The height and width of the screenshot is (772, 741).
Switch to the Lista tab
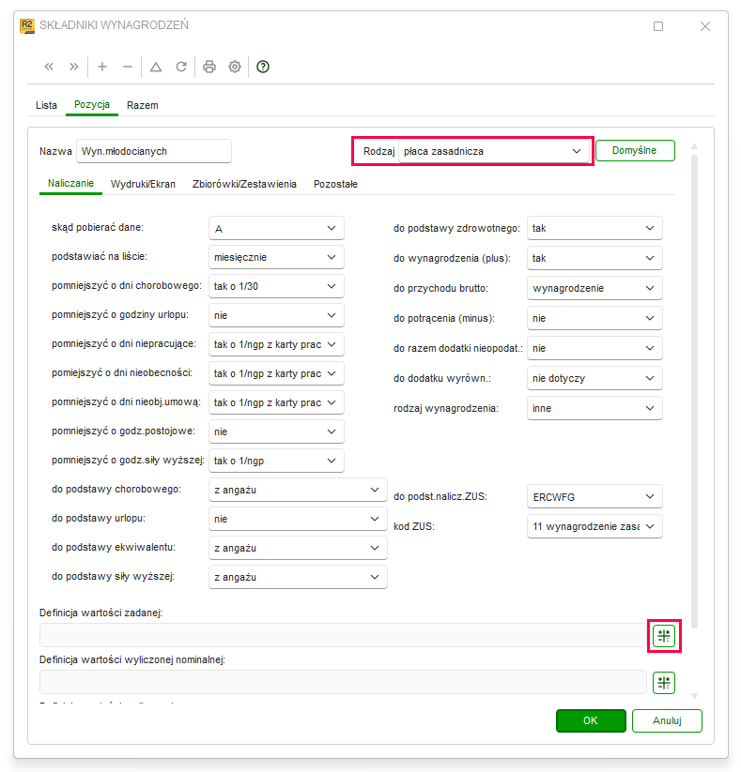46,105
